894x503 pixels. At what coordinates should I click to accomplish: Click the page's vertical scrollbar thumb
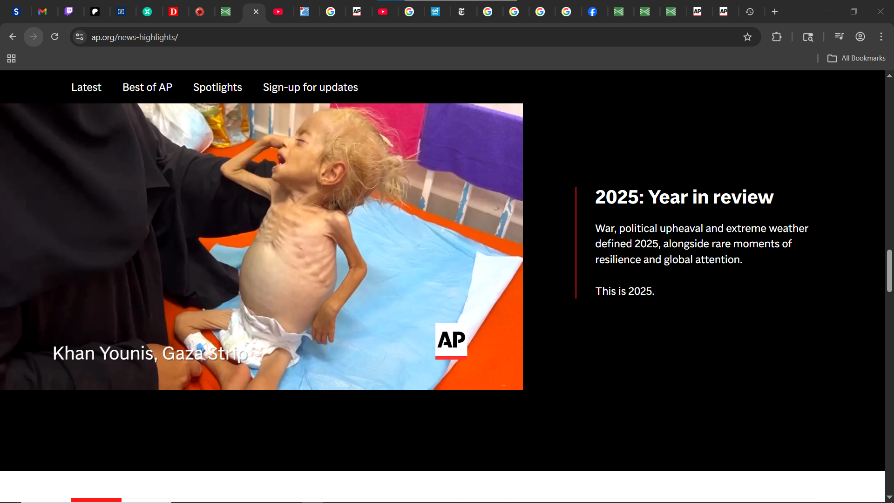889,271
